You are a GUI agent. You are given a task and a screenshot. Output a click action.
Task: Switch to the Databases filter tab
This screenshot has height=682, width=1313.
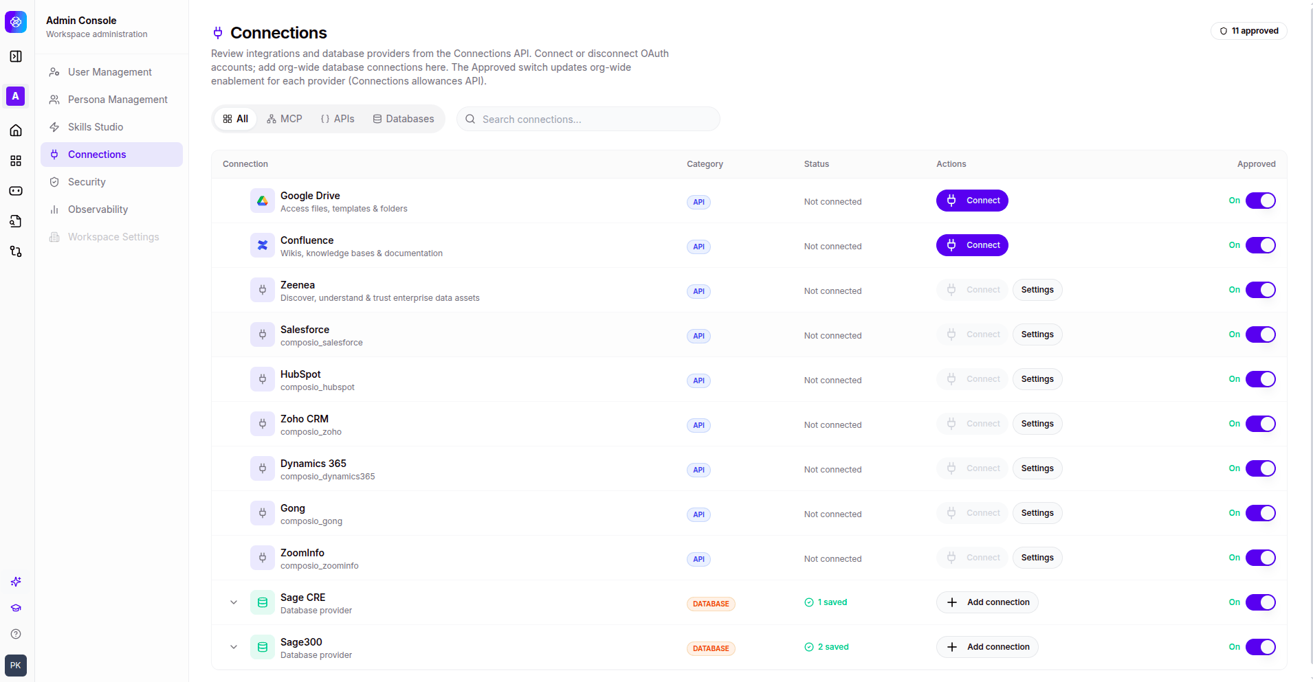point(404,119)
